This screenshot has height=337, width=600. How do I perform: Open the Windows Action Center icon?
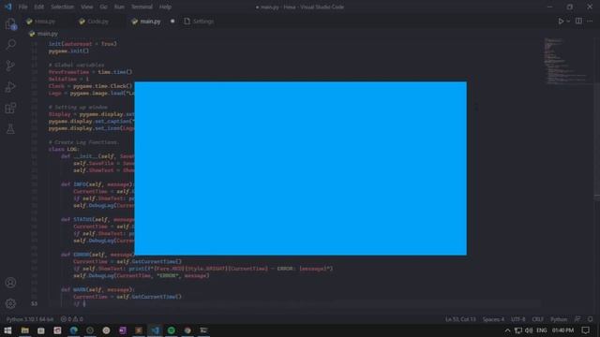(x=586, y=330)
